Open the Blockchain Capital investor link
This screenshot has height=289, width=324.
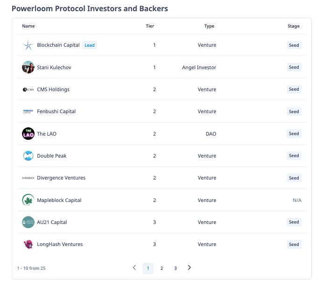click(58, 45)
